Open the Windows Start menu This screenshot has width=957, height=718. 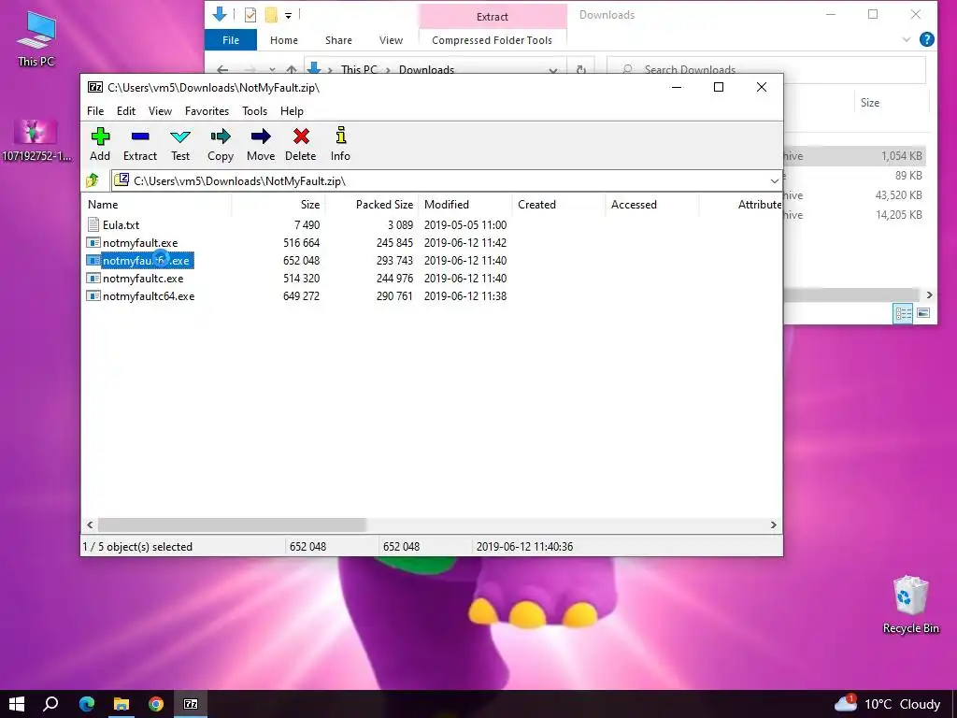[17, 704]
